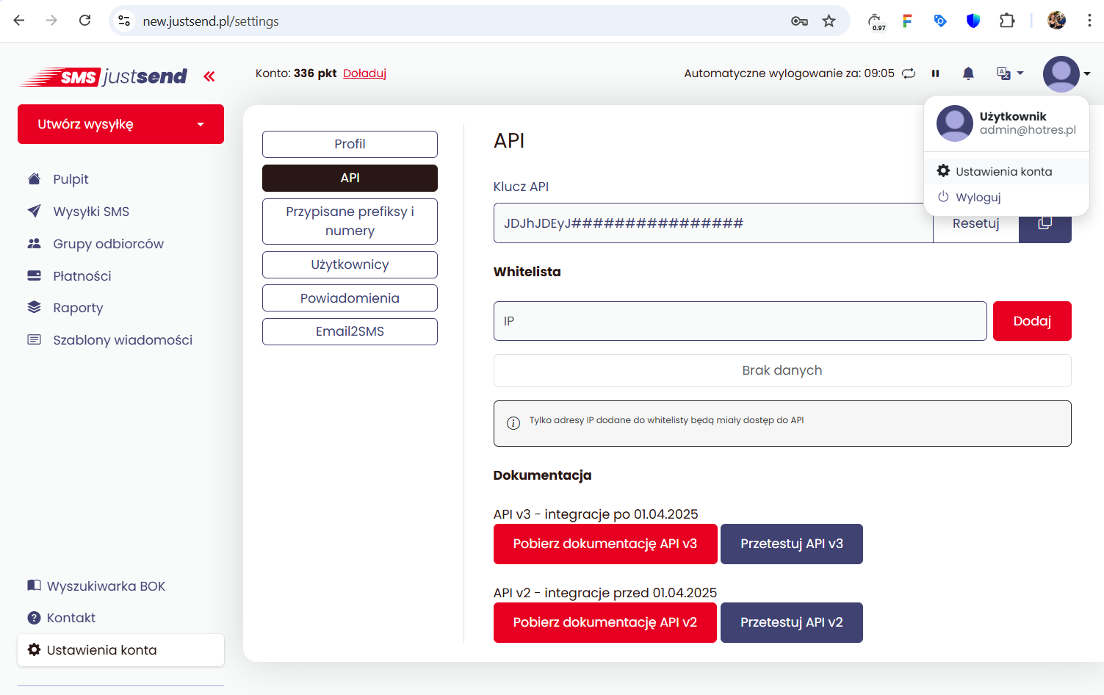The image size is (1104, 695).
Task: Open Pulpit from the sidebar
Action: pos(71,179)
